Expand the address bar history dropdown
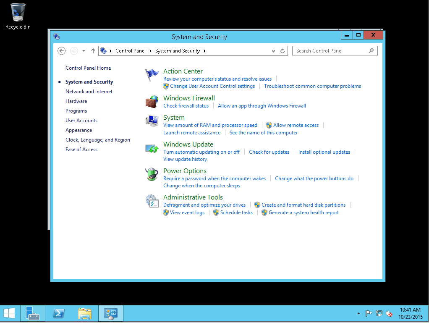The image size is (429, 323). tap(273, 51)
